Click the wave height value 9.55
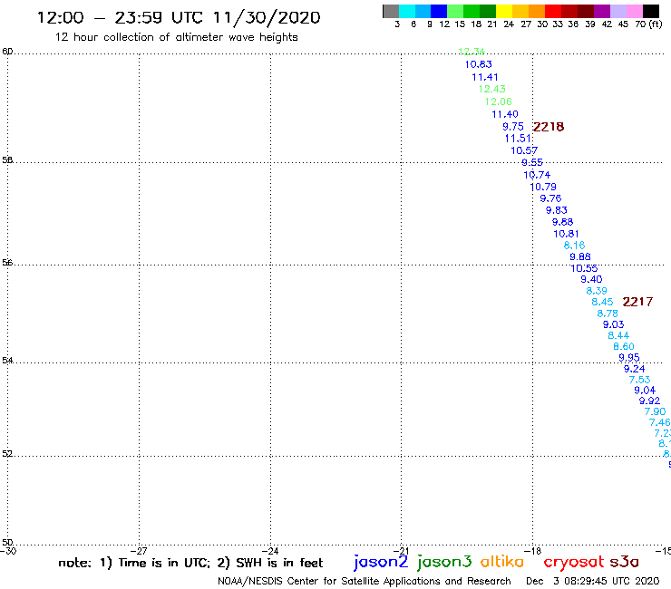 (x=532, y=162)
